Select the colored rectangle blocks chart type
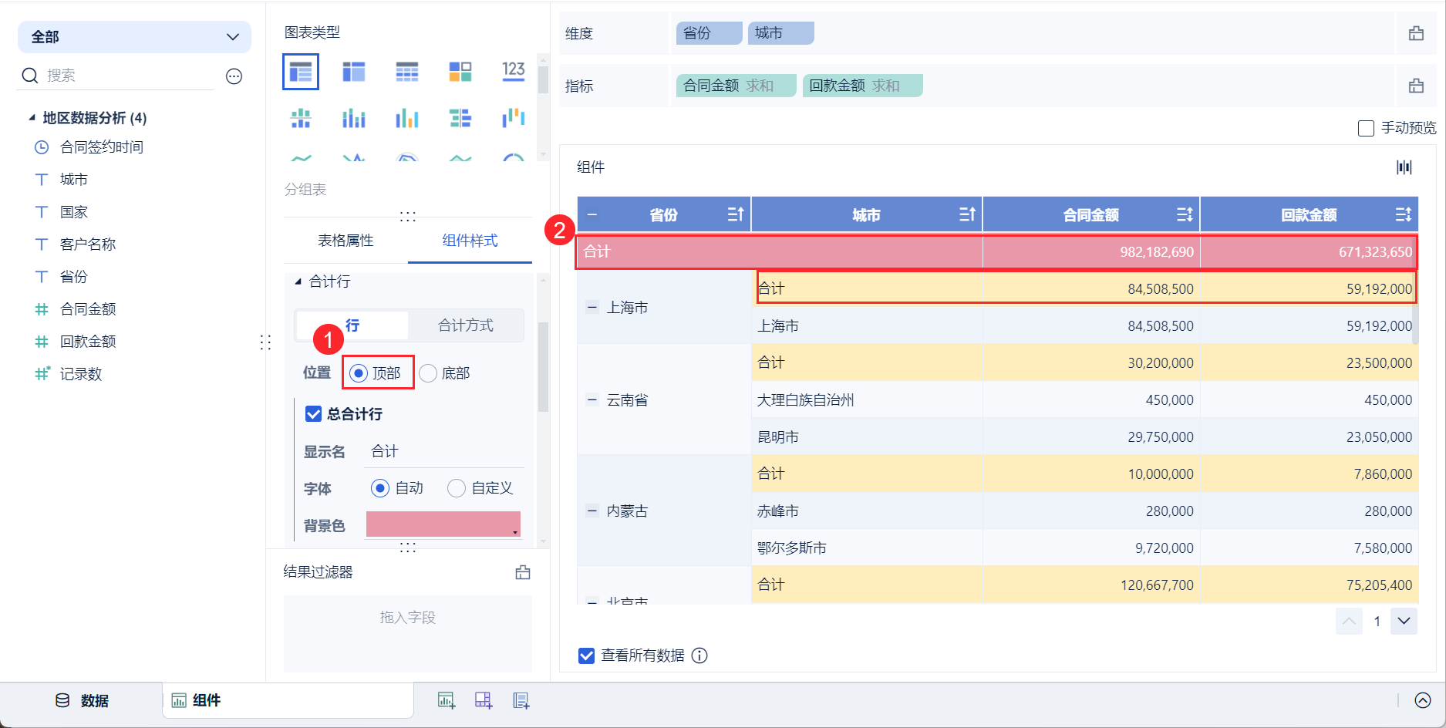The height and width of the screenshot is (728, 1446). (460, 72)
